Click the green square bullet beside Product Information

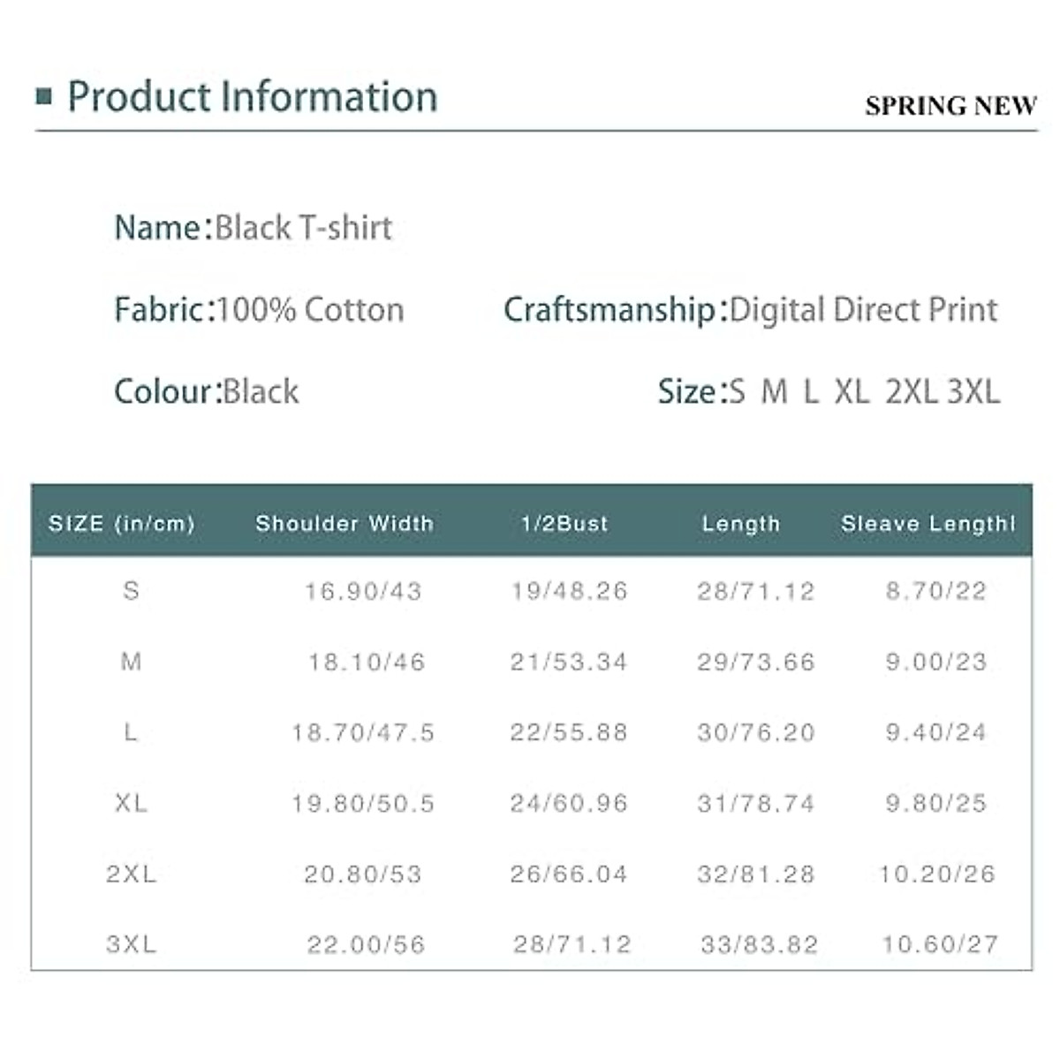44,96
